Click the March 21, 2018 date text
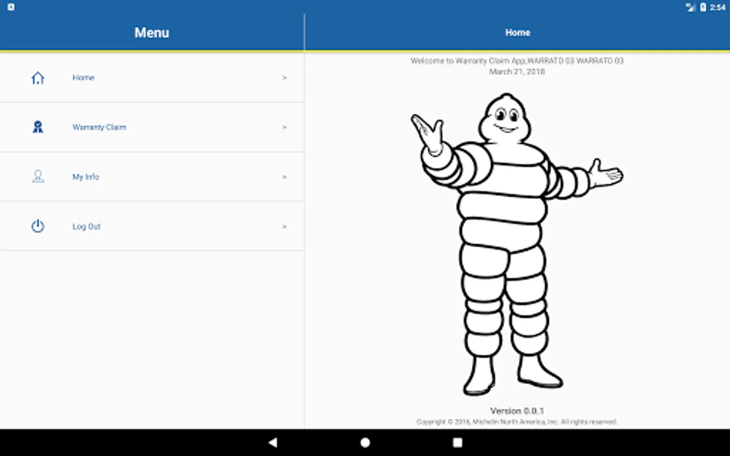The height and width of the screenshot is (456, 730). (517, 72)
